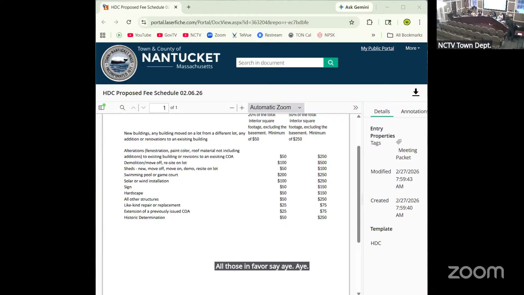Image resolution: width=524 pixels, height=295 pixels.
Task: Expand overflow tools with the double chevron
Action: tap(355, 107)
